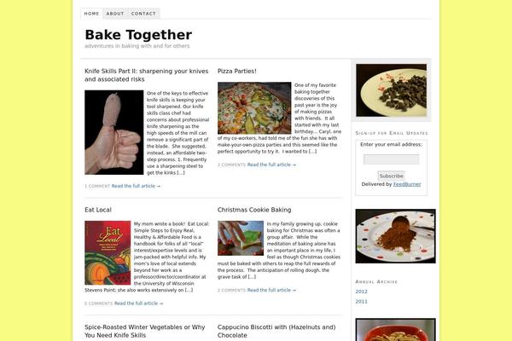Click the Eat Local book cover image
Image resolution: width=512 pixels, height=341 pixels.
point(108,253)
